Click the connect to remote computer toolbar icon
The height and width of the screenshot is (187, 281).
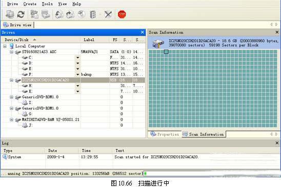[x=10, y=14]
